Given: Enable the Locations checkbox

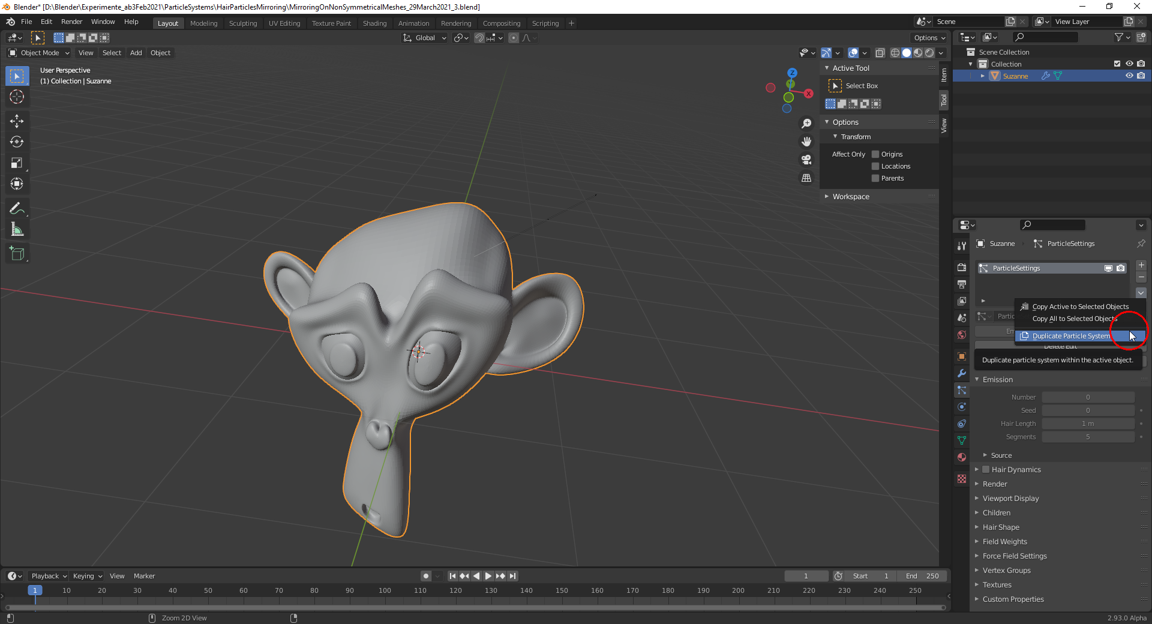Looking at the screenshot, I should (x=875, y=166).
